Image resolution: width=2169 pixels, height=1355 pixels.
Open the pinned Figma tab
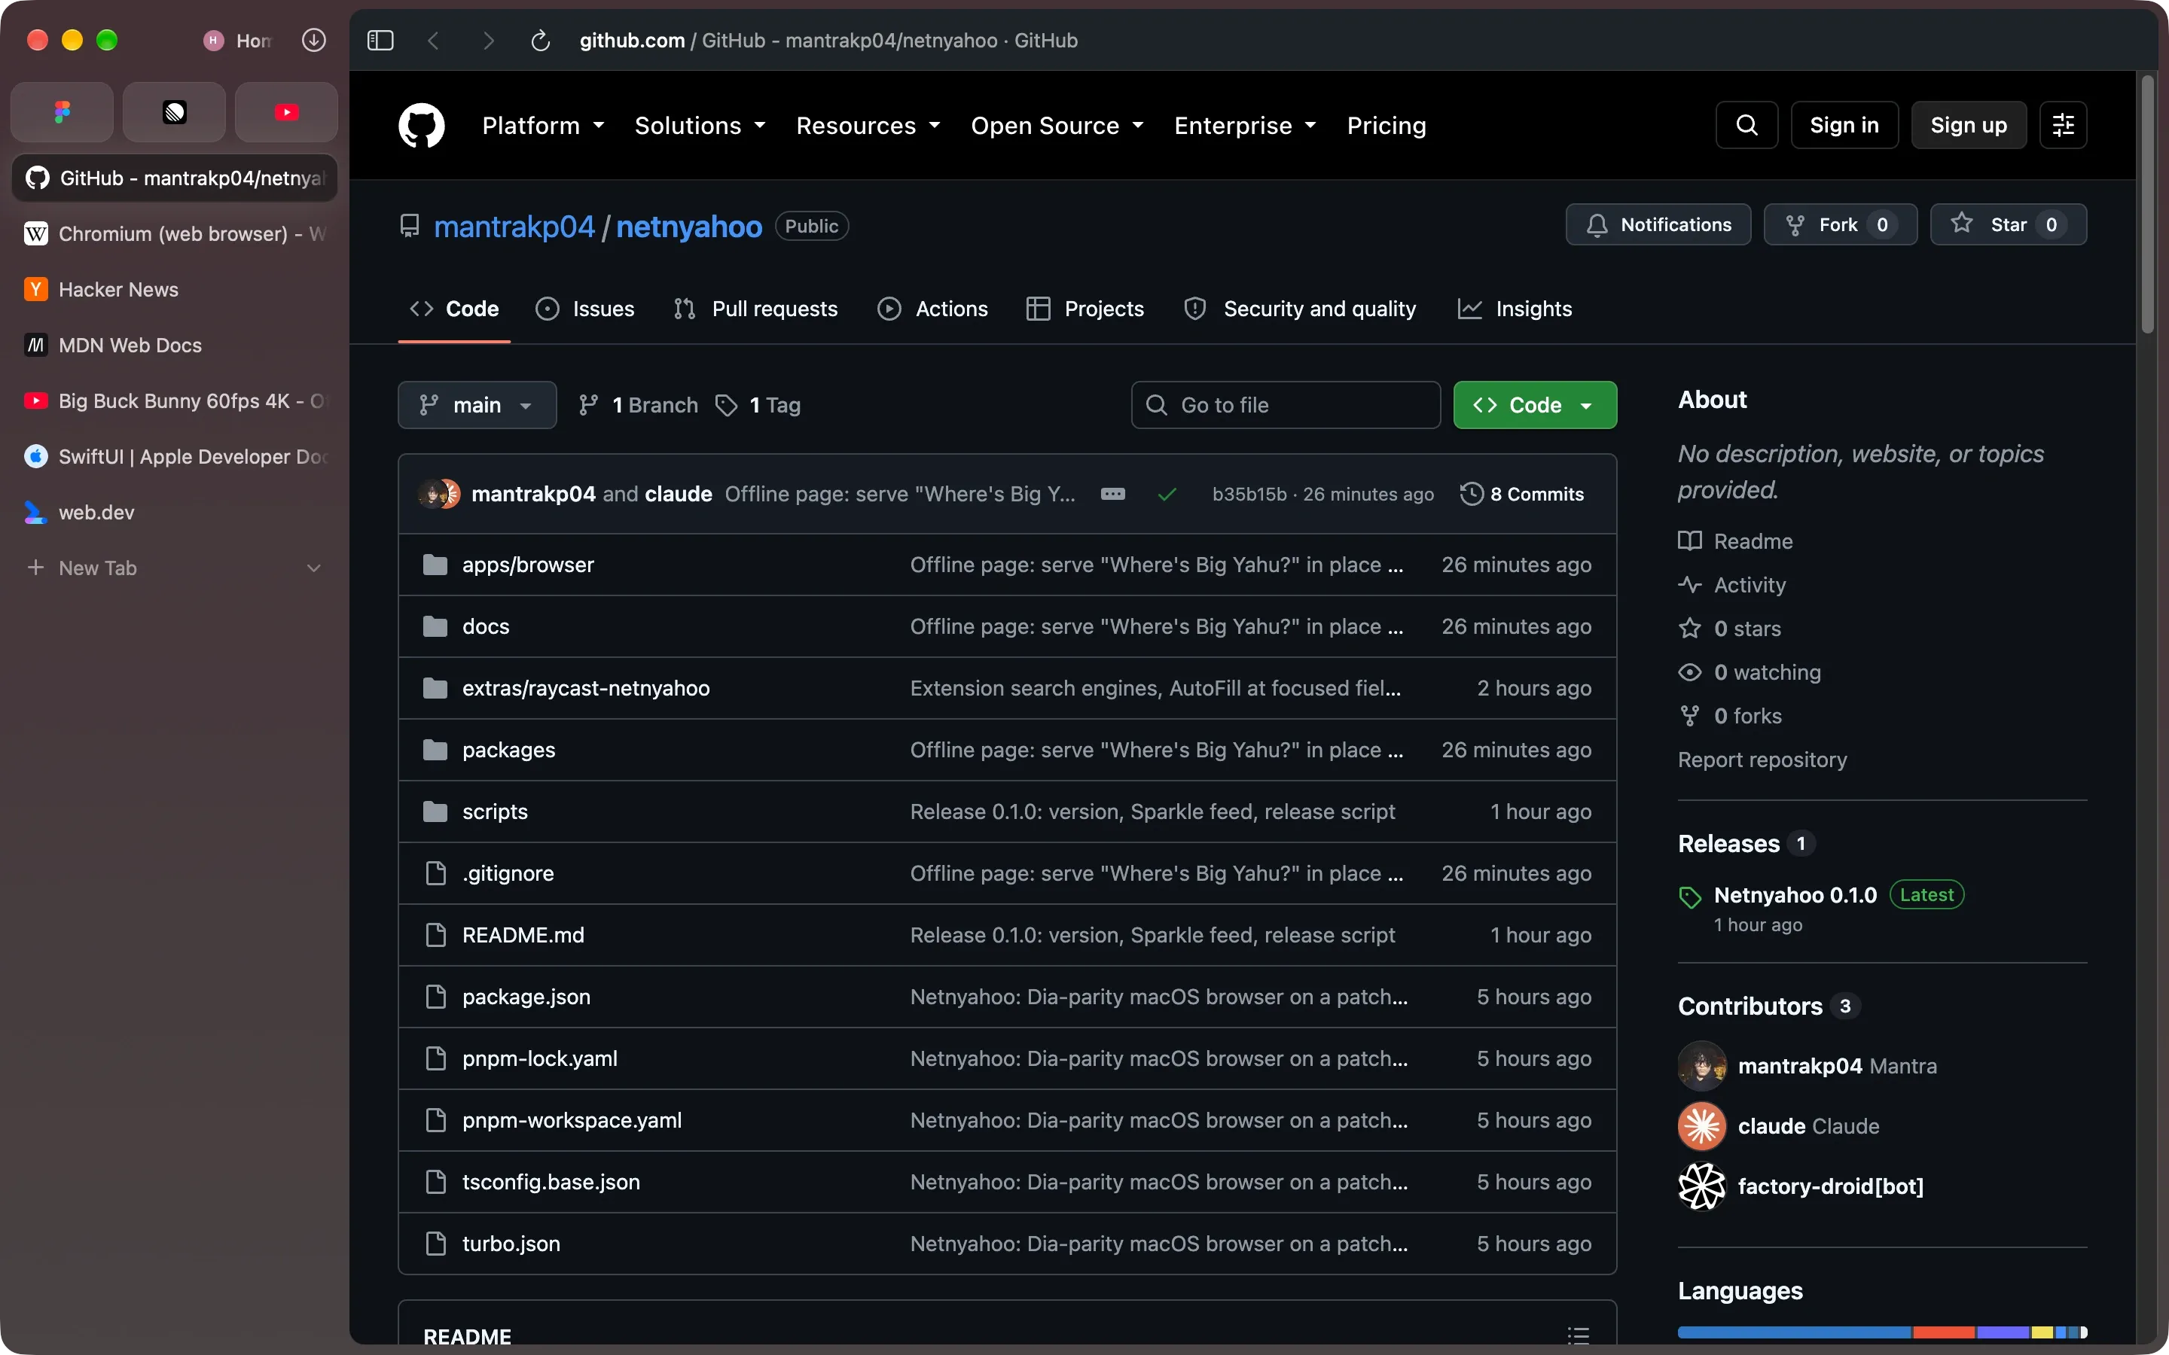click(62, 112)
